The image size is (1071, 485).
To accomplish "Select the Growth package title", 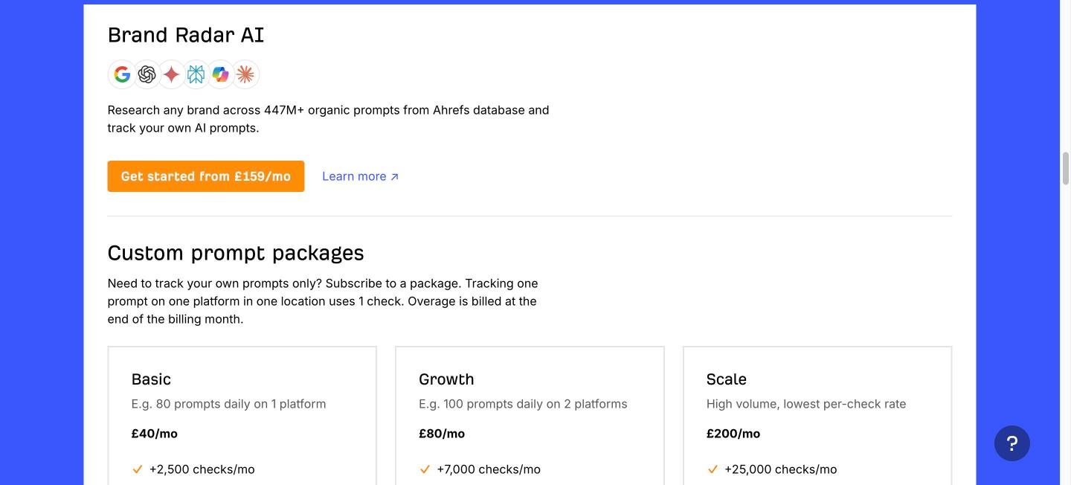I will (446, 379).
